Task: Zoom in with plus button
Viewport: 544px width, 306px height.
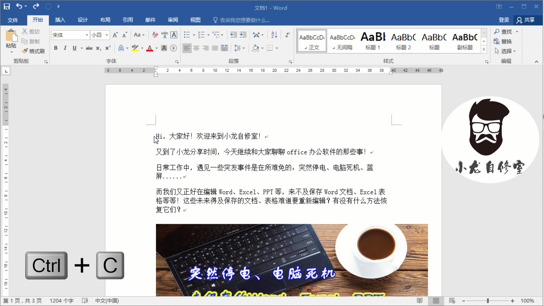Action: pyautogui.click(x=512, y=301)
